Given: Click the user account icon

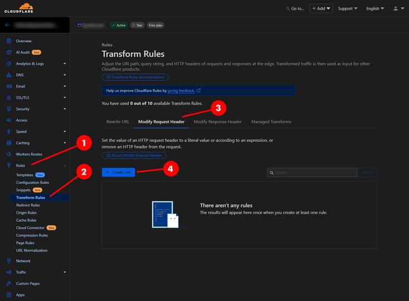Looking at the screenshot, I should pyautogui.click(x=396, y=8).
